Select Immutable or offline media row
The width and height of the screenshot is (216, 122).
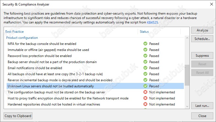point(95,50)
